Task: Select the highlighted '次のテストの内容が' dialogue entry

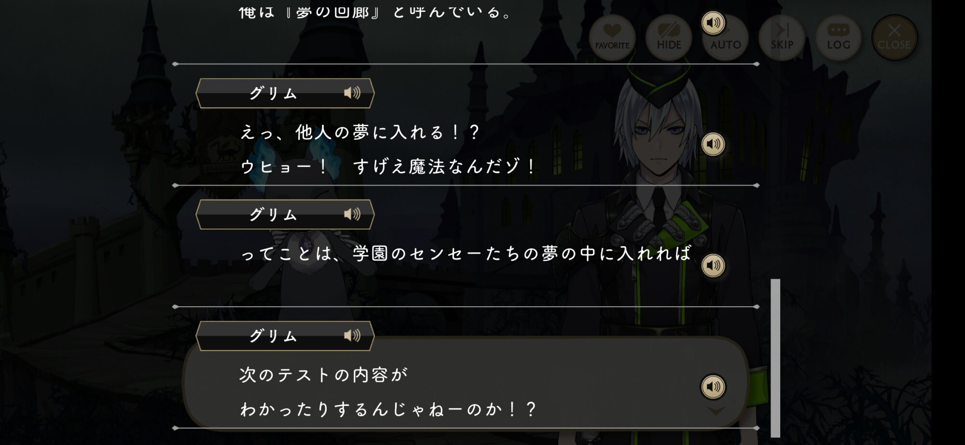Action: pyautogui.click(x=466, y=382)
